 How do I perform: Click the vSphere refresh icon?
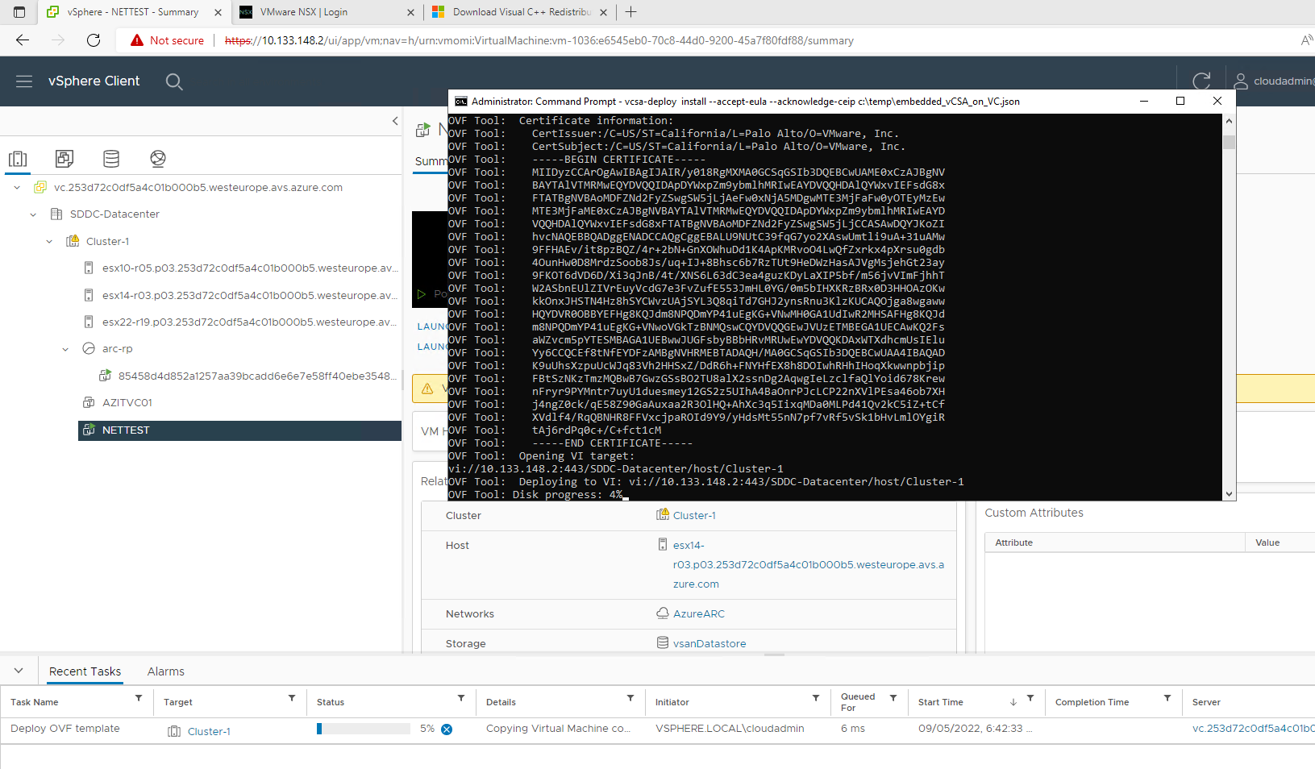pyautogui.click(x=1201, y=81)
